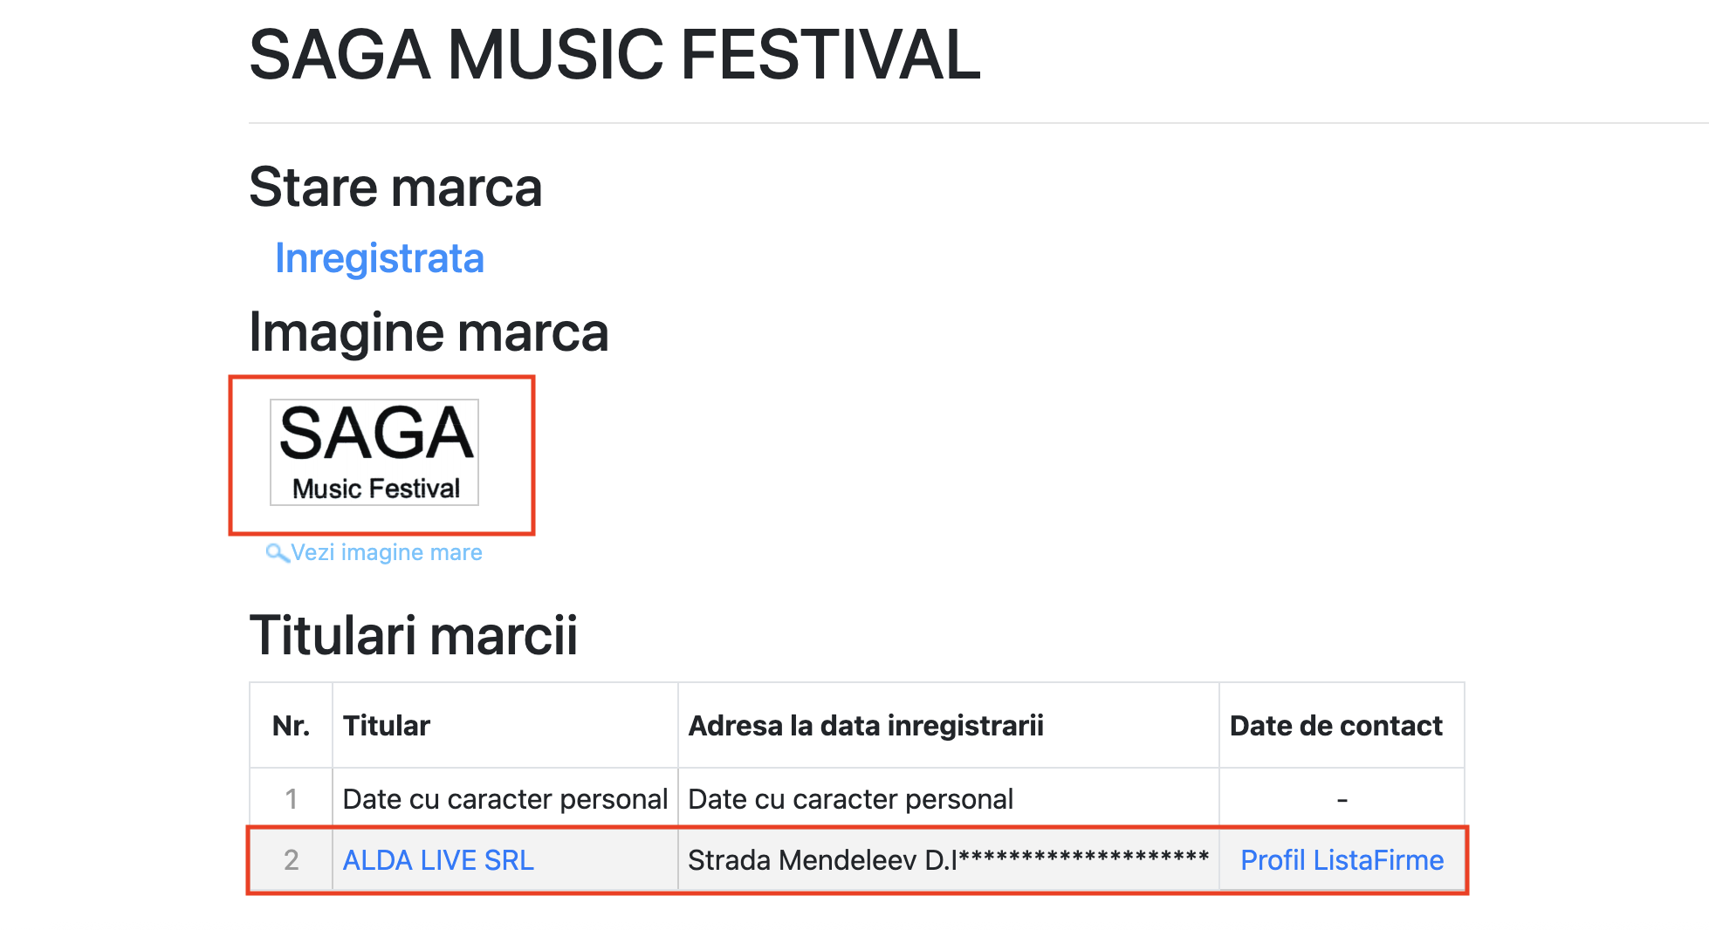Viewport: 1709px width, 930px height.
Task: Click the Titular column header
Action: click(387, 726)
